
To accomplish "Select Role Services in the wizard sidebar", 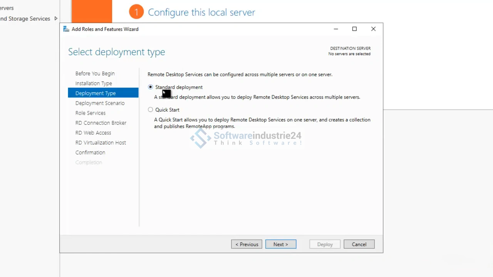I will point(91,113).
